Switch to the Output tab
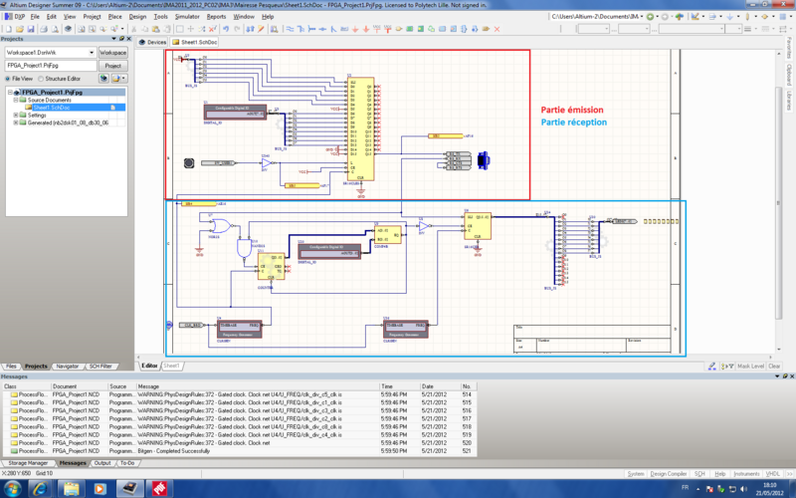Screen dimensions: 796x498 (102, 463)
